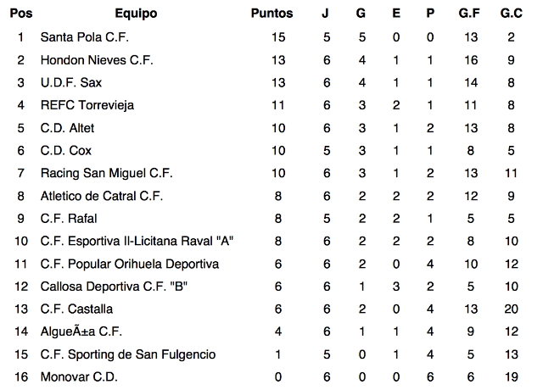Click on U.D.F. Sax team
543x390 pixels.
coord(70,82)
